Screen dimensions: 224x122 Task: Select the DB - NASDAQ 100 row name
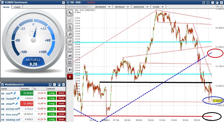[11, 120]
